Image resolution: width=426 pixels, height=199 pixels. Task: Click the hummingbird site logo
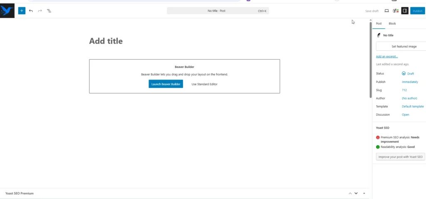7,11
